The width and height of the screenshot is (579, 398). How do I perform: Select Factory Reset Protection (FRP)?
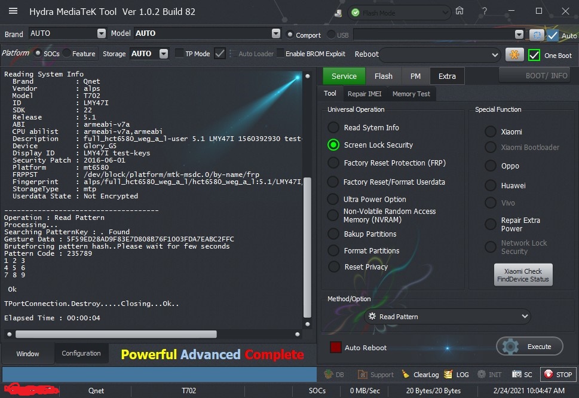pyautogui.click(x=333, y=163)
